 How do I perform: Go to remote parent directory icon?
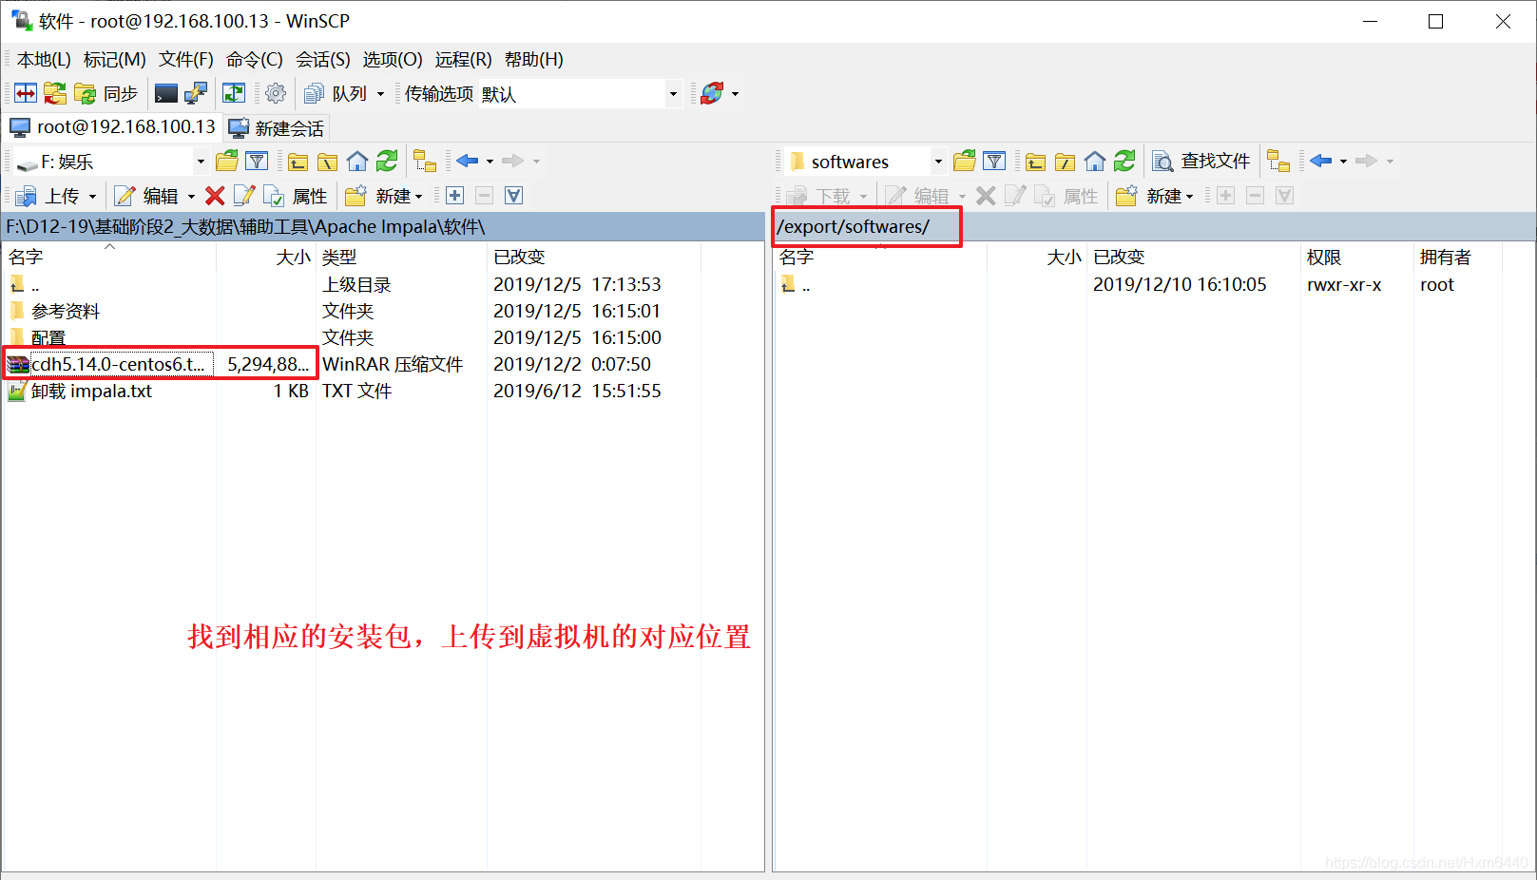1036,161
